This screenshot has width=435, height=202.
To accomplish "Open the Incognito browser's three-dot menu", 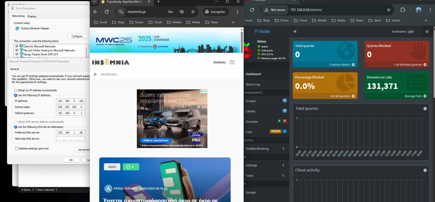I will pos(237,12).
